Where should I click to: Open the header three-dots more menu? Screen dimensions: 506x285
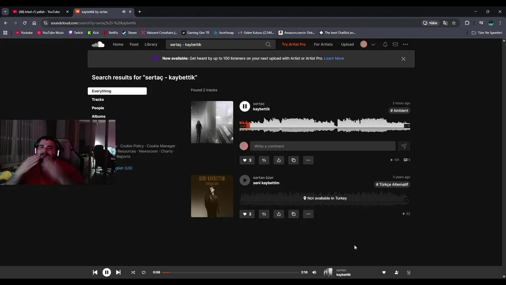click(x=405, y=44)
